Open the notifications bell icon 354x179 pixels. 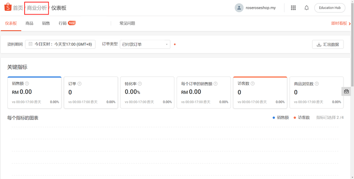click(x=306, y=8)
